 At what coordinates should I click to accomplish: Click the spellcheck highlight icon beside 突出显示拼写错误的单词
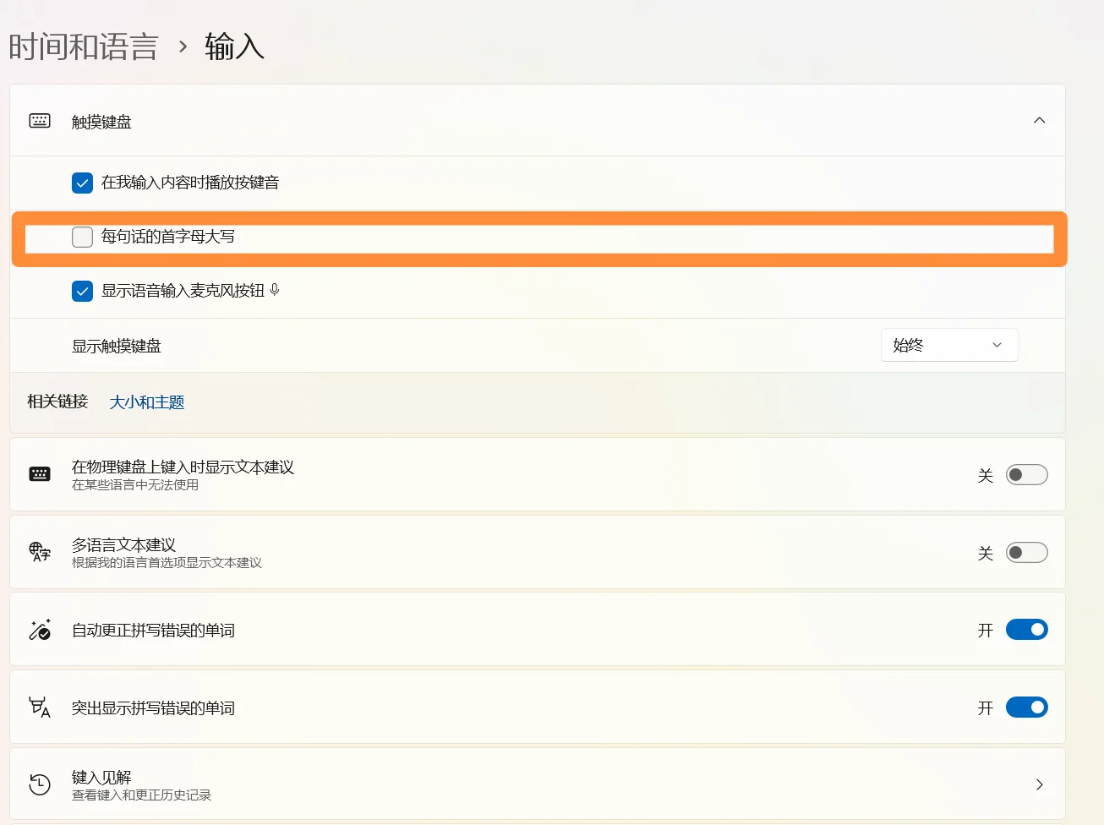39,707
